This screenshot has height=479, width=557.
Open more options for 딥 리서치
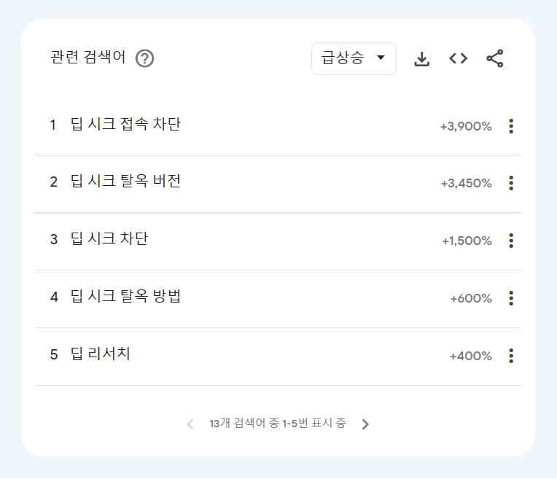pos(511,356)
